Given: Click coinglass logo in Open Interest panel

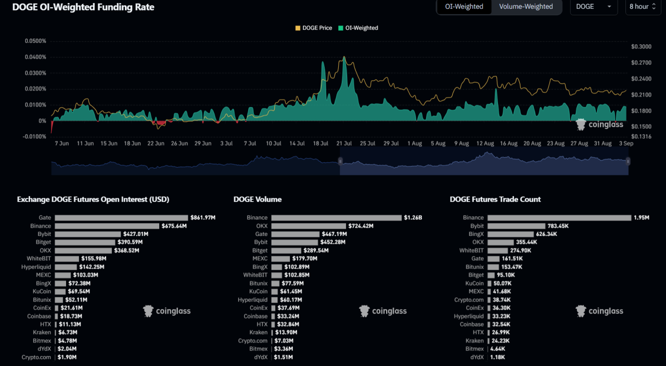Looking at the screenshot, I should (x=167, y=311).
